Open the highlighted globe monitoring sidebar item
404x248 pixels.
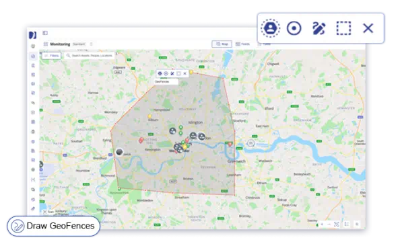click(x=33, y=56)
